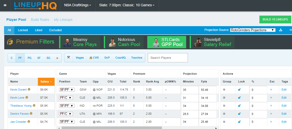Open group menu for Jae Crowder
Screen dimensions: 292x129
point(224,122)
